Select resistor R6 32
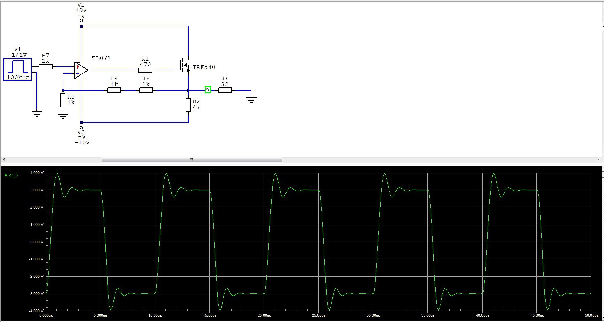 (x=225, y=90)
